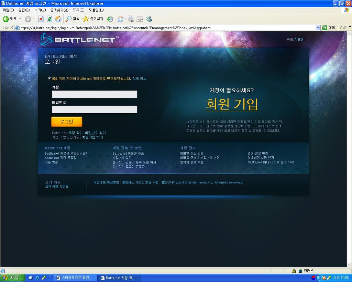Open the 계정 찾기 link below login
352x282 pixels.
(75, 133)
